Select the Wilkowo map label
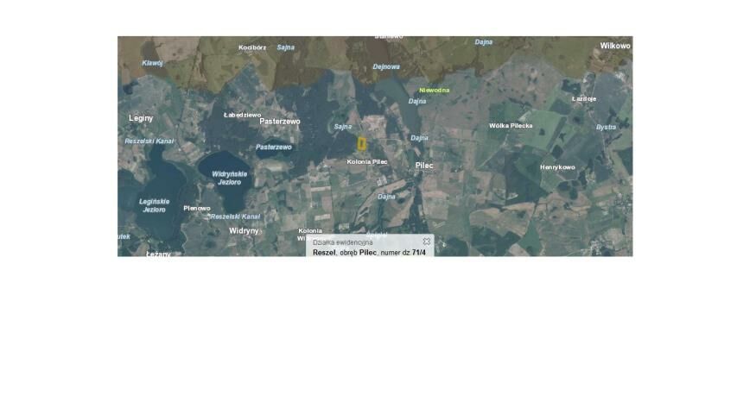 coord(615,46)
